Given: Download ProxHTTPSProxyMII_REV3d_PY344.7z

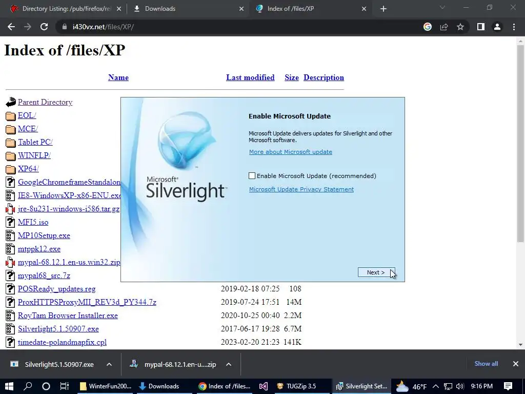Looking at the screenshot, I should pyautogui.click(x=87, y=302).
